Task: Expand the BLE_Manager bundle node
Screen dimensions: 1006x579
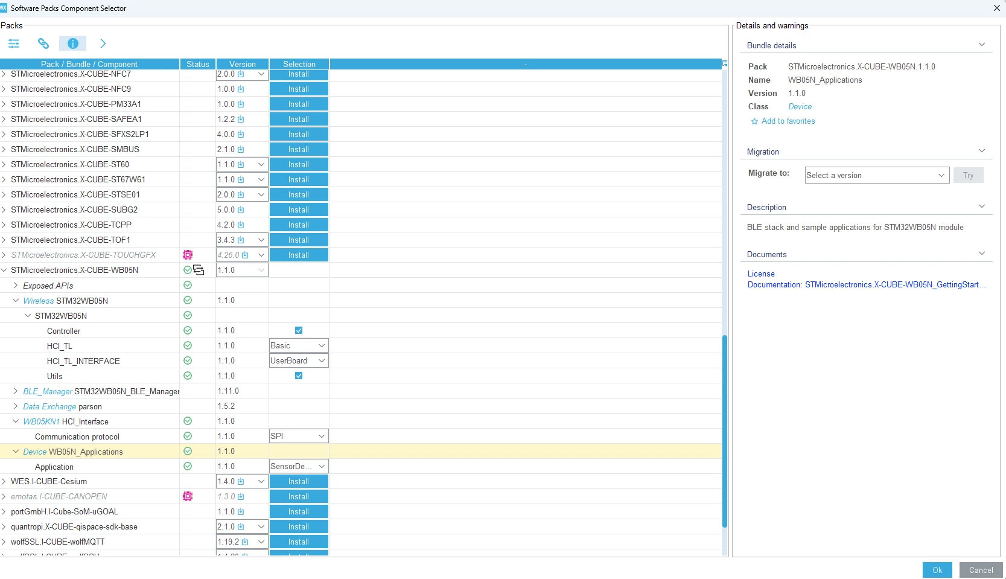Action: (x=16, y=391)
